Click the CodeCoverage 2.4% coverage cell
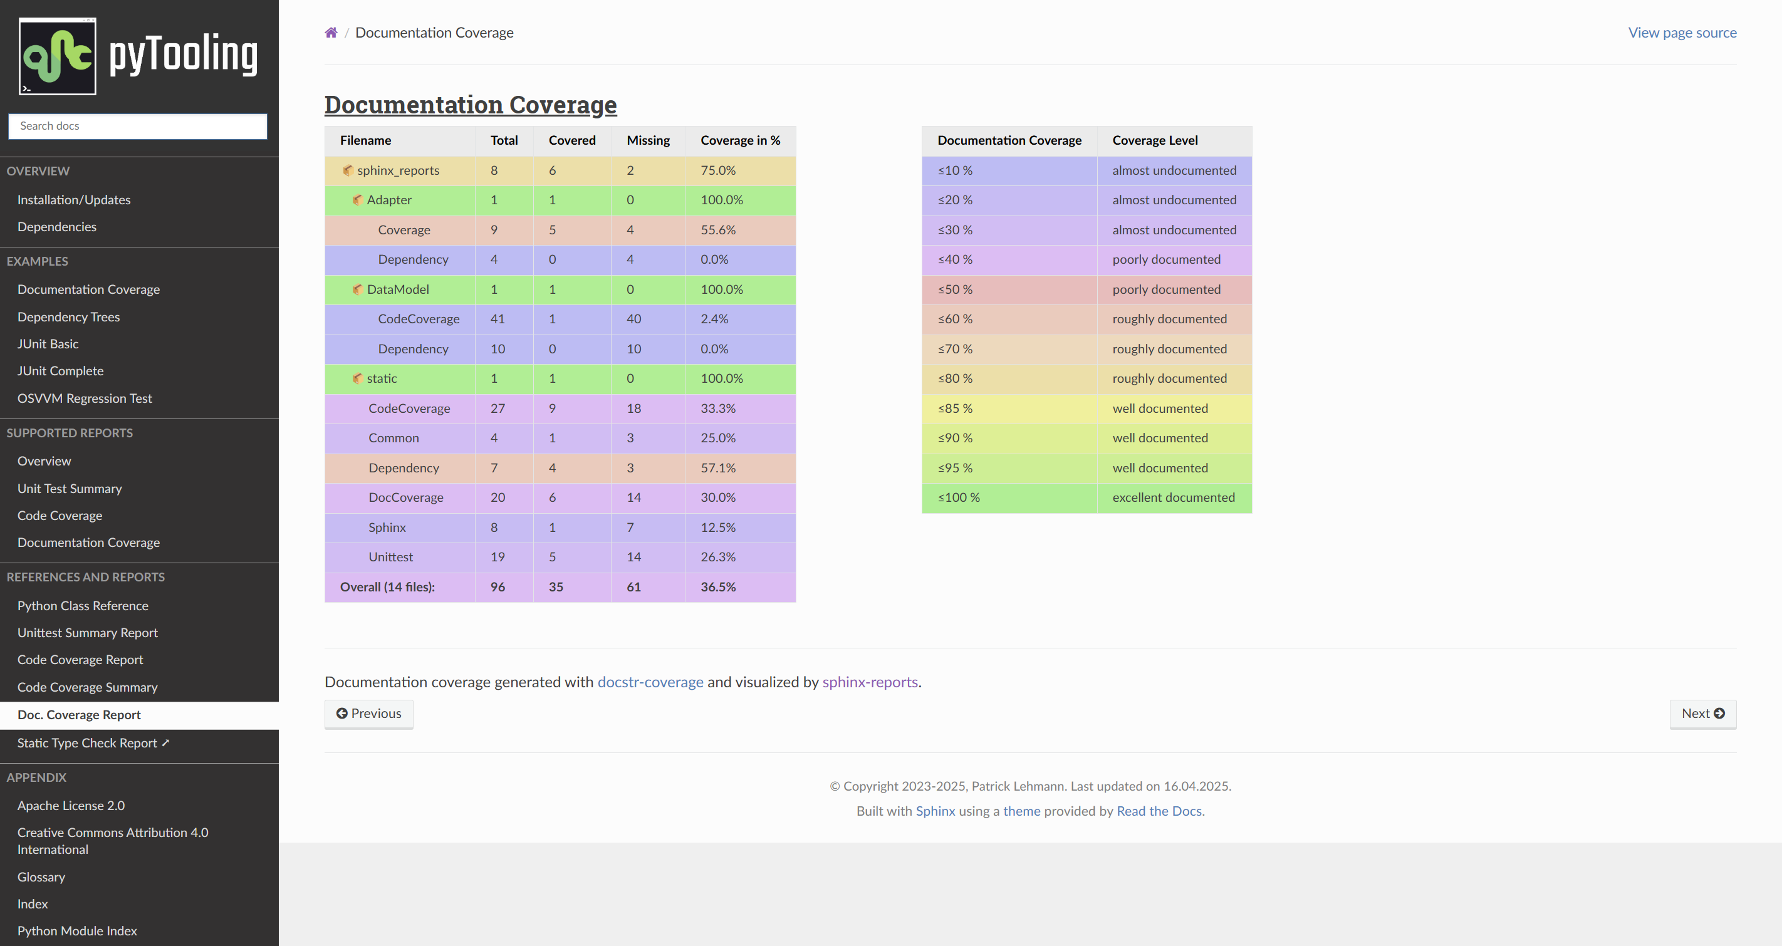The height and width of the screenshot is (946, 1782). coord(740,319)
